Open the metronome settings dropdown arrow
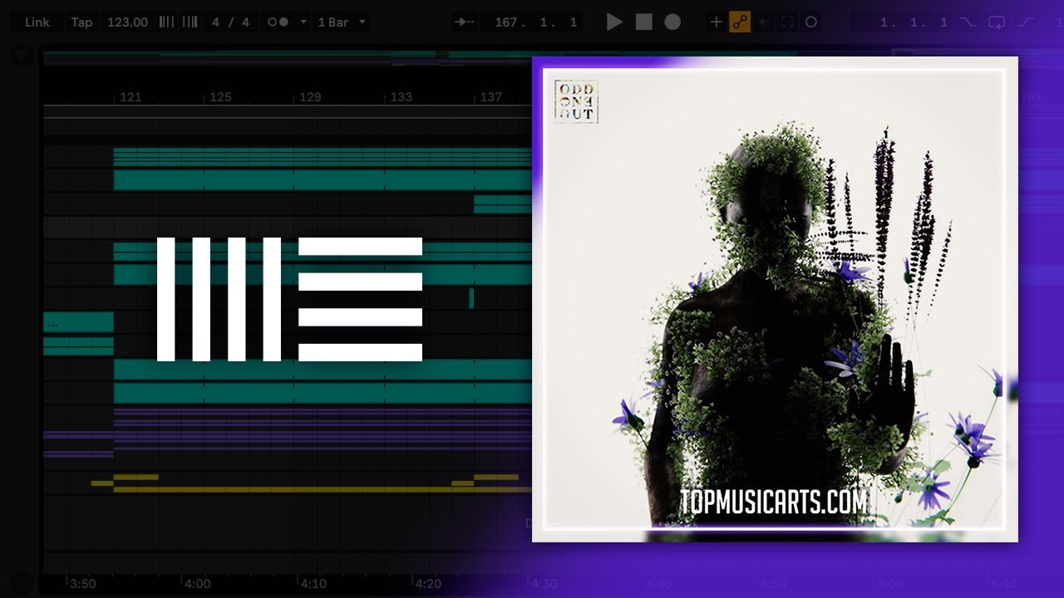This screenshot has width=1064, height=598. [x=303, y=22]
